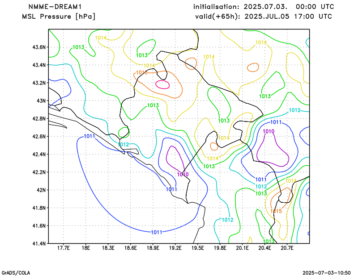Select the 41.4N latitude axis label
The image size is (358, 276).
(x=39, y=244)
